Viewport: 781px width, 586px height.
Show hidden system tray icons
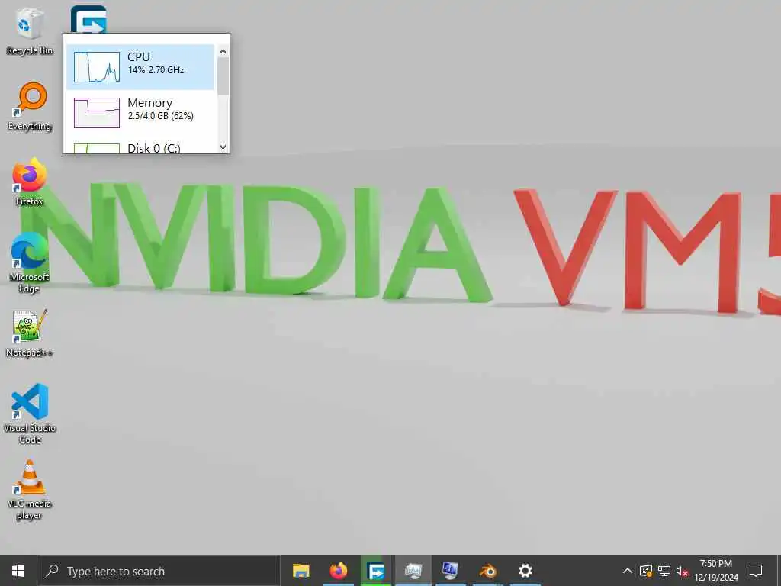tap(628, 571)
